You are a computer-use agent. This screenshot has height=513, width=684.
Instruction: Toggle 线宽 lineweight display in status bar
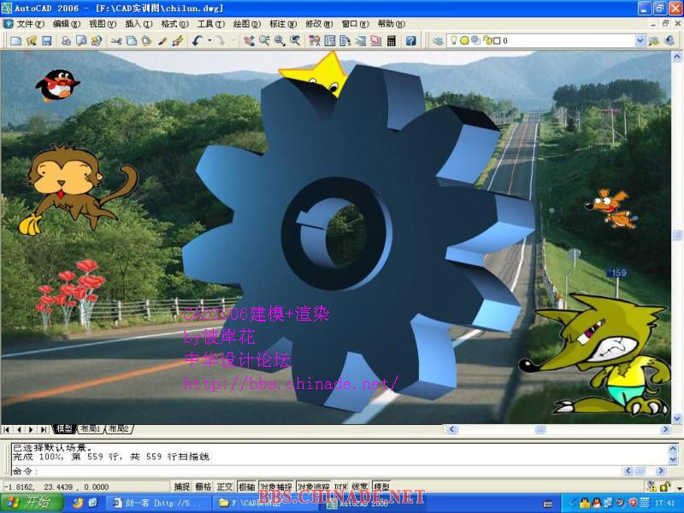click(x=359, y=486)
